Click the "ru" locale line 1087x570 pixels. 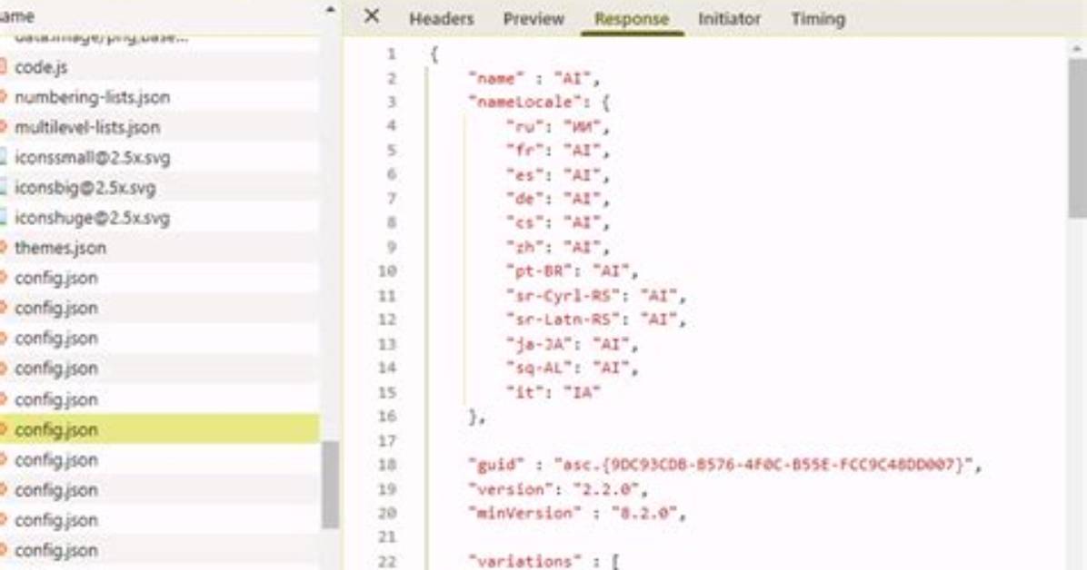tap(558, 127)
